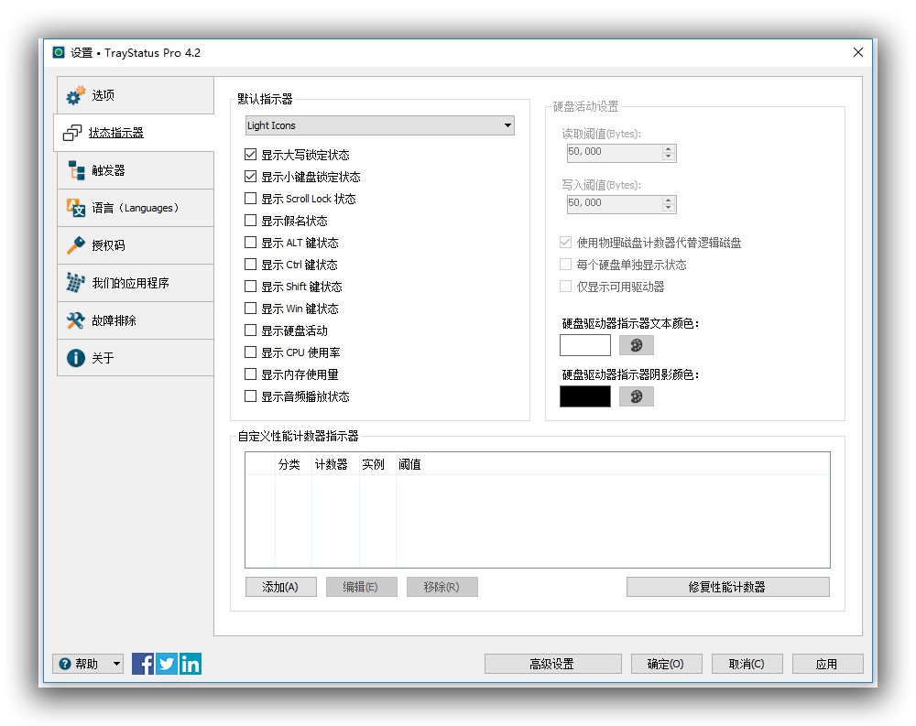Open color picker for 硬盘驱动器指示器文本颜色
This screenshot has width=916, height=726.
tap(637, 345)
